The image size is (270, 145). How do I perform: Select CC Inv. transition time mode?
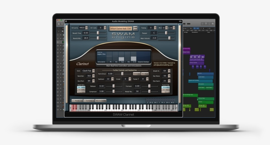(166, 90)
